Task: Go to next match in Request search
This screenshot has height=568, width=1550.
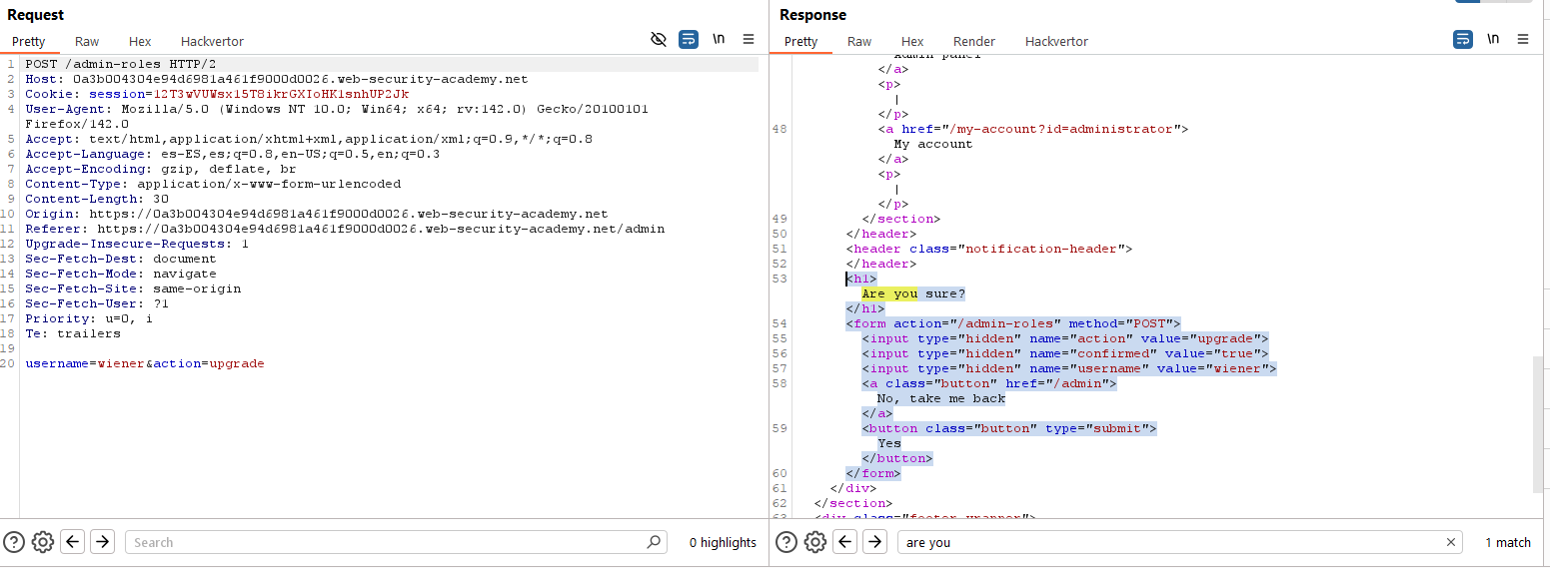Action: tap(102, 542)
